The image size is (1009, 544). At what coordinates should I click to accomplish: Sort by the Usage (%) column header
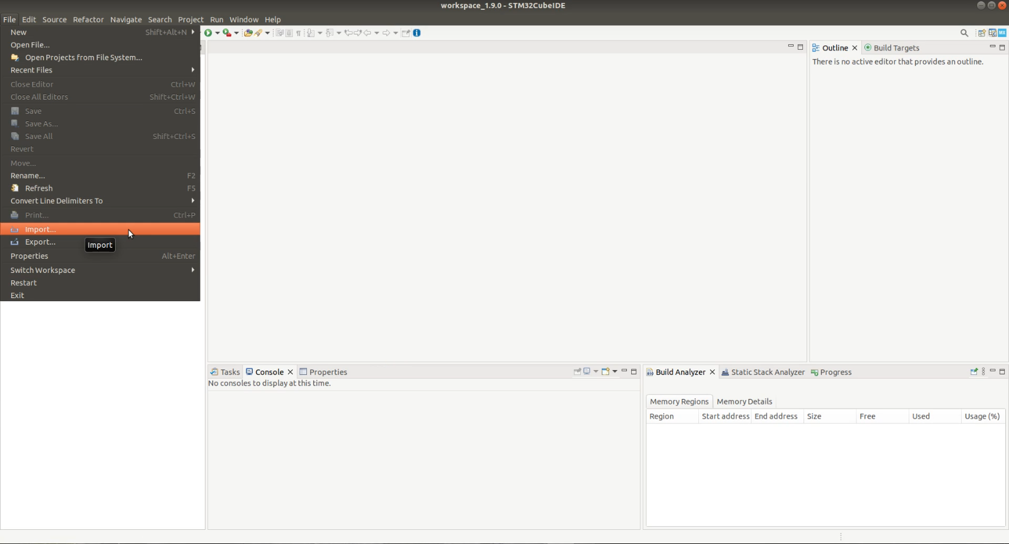(x=983, y=416)
